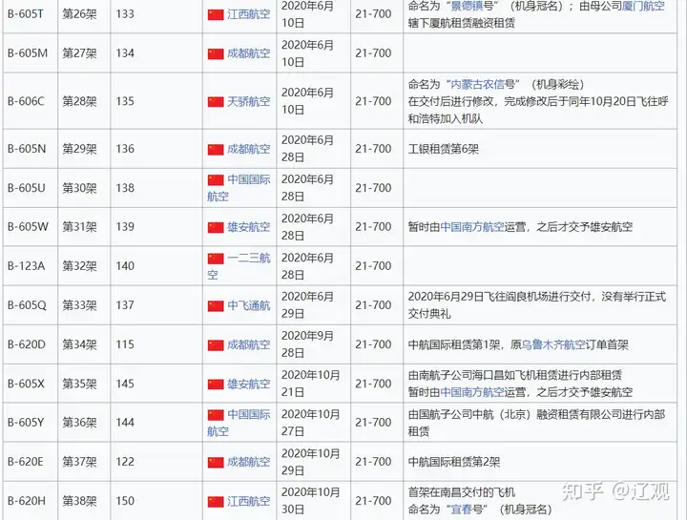Image resolution: width=687 pixels, height=520 pixels.
Task: Click China flag icon in B-605Y row
Action: (x=216, y=414)
